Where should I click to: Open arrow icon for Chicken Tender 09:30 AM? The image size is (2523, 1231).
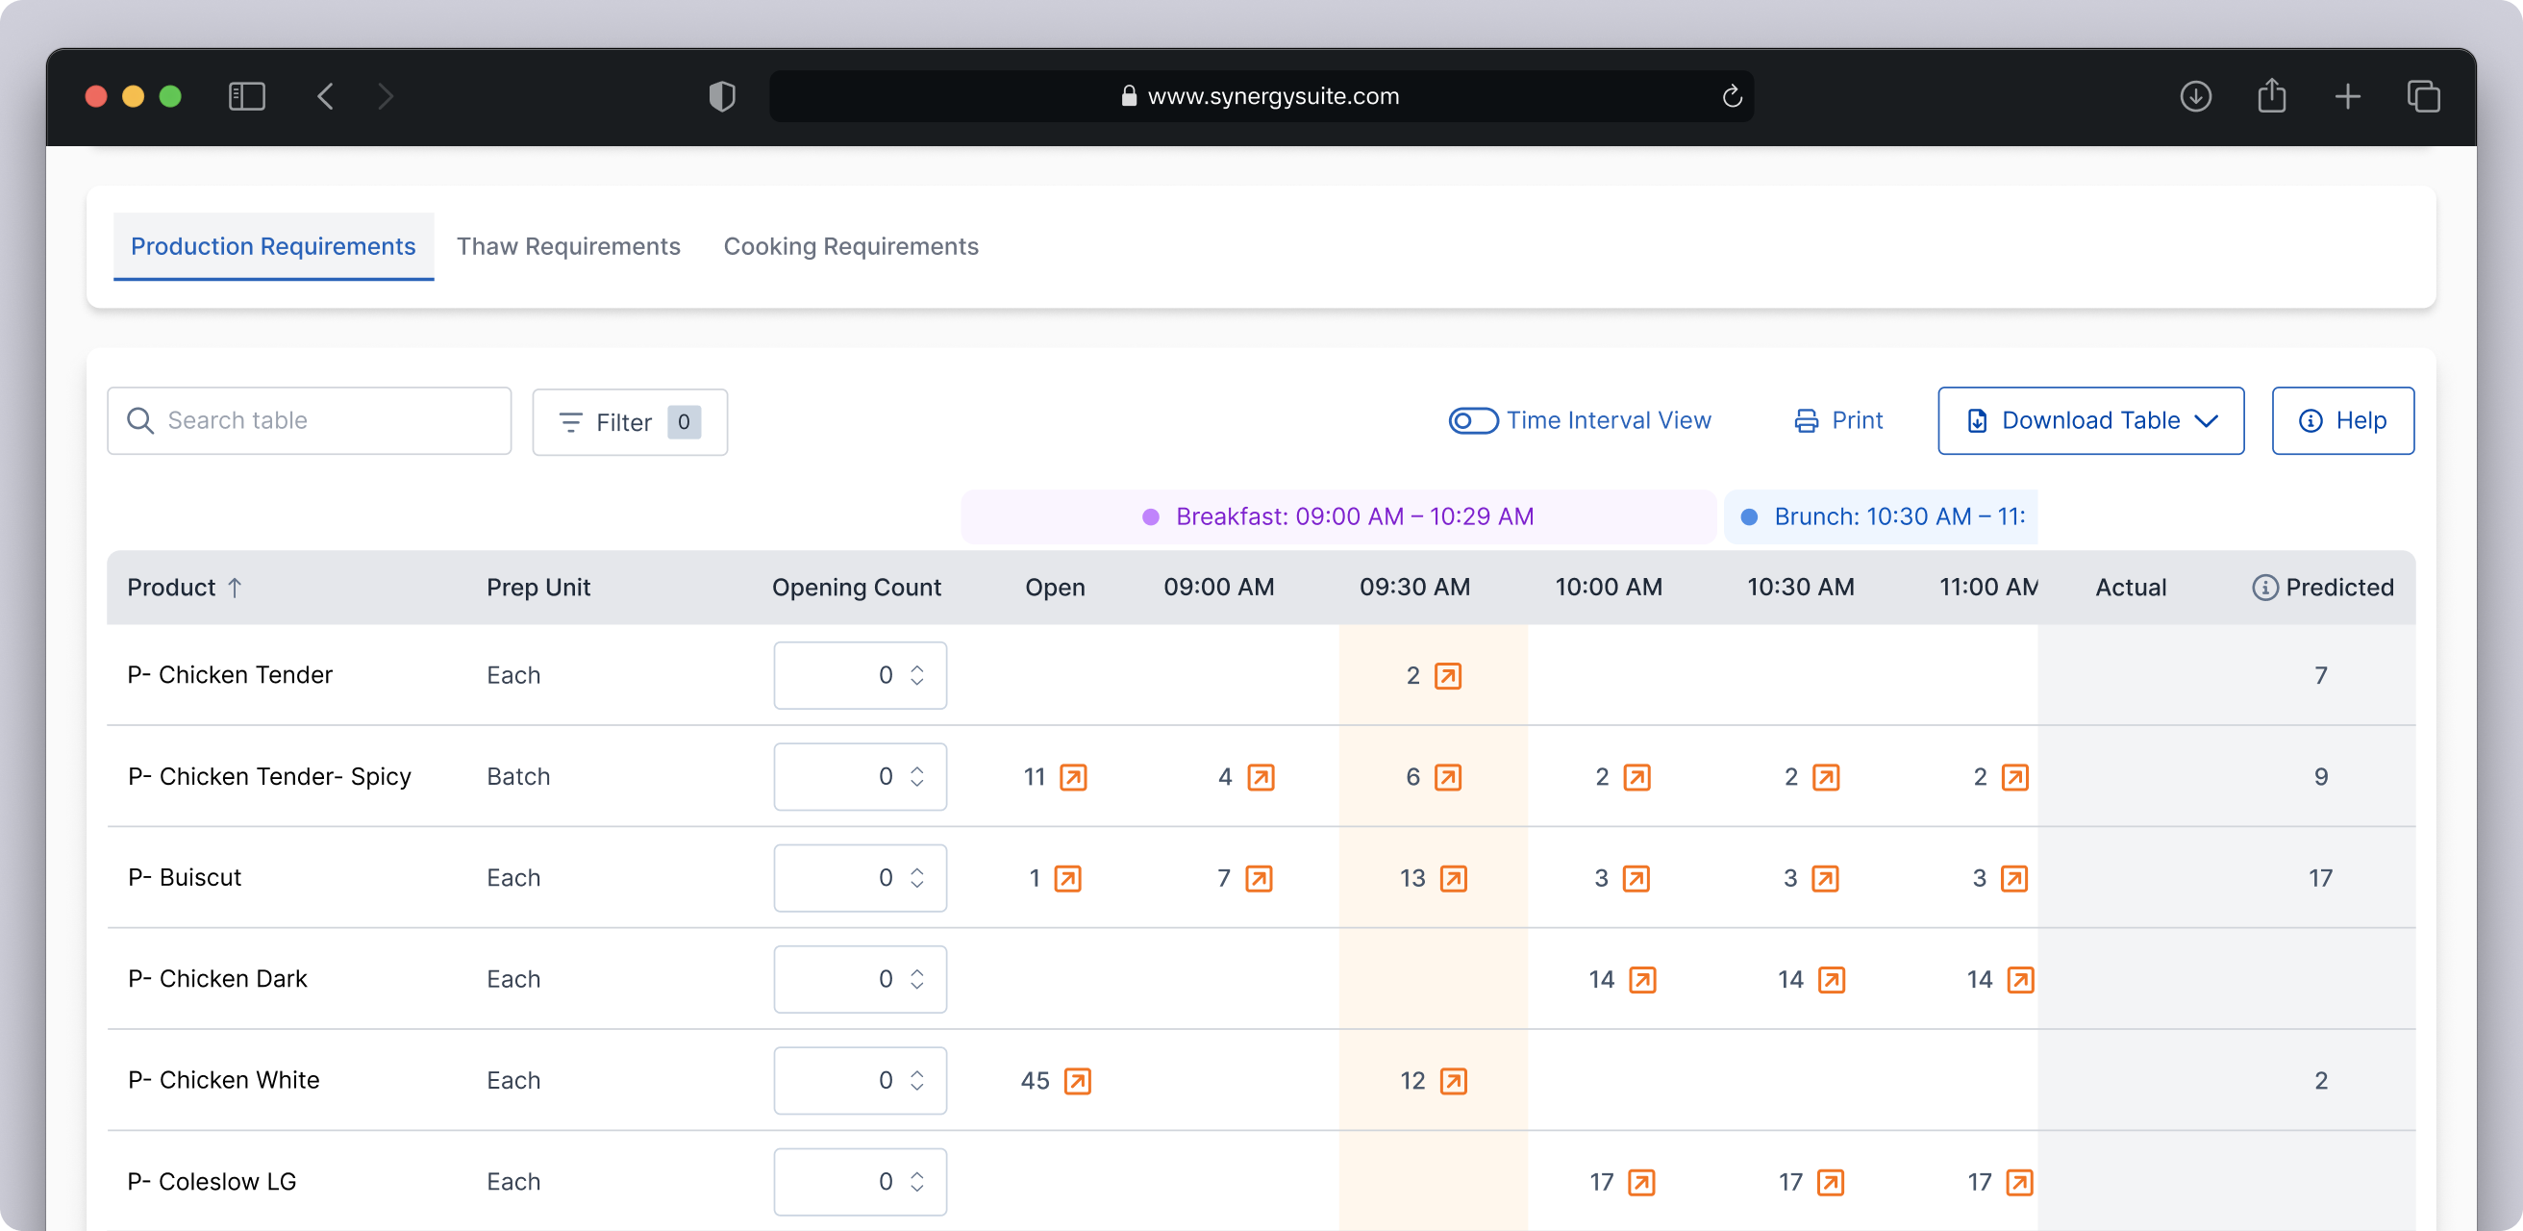click(1448, 676)
